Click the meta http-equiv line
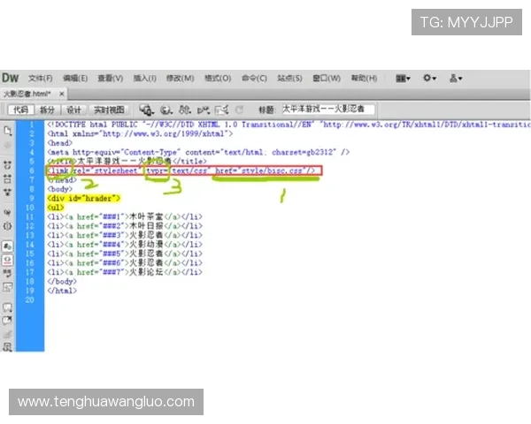This screenshot has width=531, height=424. point(198,152)
